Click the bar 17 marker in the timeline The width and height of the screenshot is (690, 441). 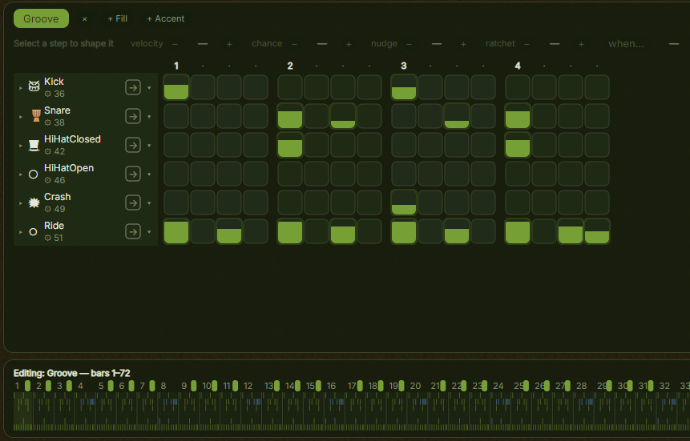(360, 386)
